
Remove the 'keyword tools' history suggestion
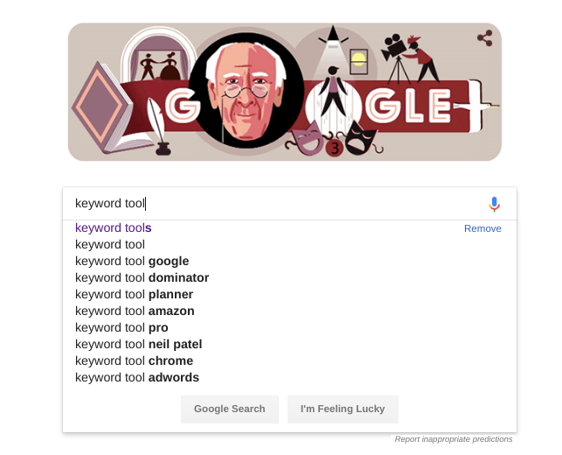point(482,228)
